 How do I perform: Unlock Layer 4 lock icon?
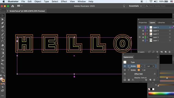click(143, 30)
